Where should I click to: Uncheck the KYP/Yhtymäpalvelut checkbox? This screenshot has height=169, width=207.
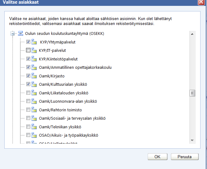coord(28,42)
